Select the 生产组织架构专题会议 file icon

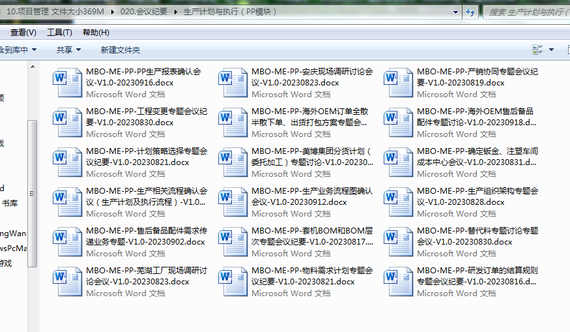pos(398,202)
